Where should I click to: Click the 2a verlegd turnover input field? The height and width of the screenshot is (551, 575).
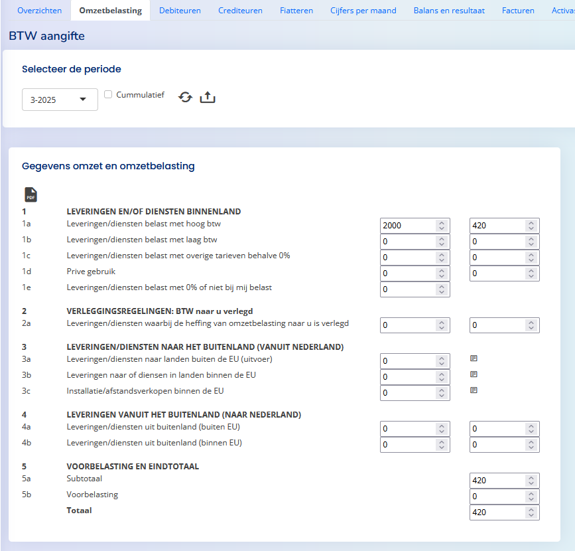415,325
